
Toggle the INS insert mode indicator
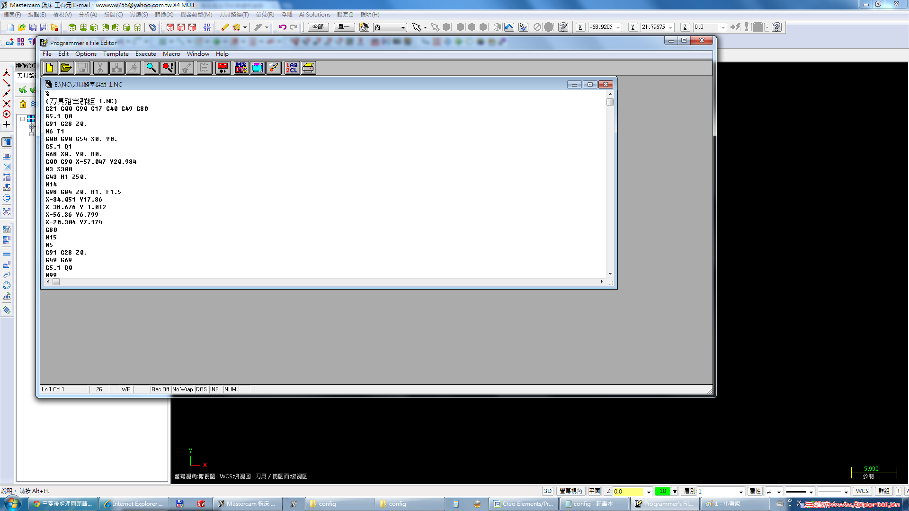coord(214,389)
